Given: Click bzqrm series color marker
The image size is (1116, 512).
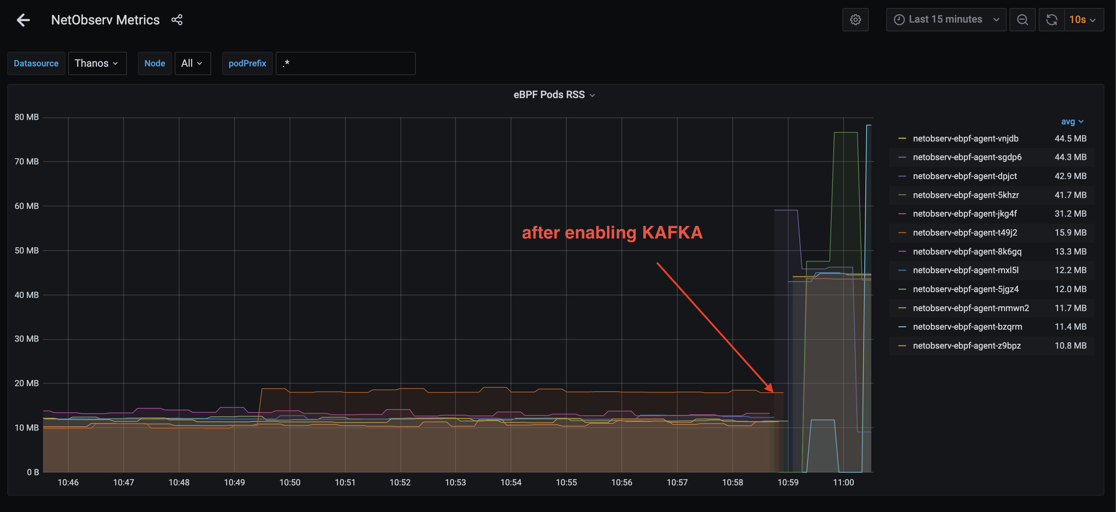Looking at the screenshot, I should click(902, 327).
